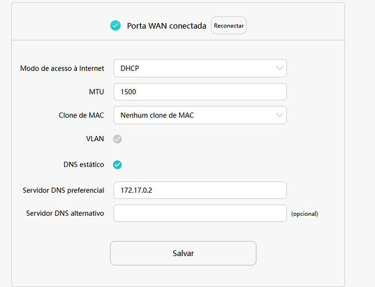Click the preferred DNS field with 172.17.0.2
Screen dimensions: 375x287
point(199,190)
